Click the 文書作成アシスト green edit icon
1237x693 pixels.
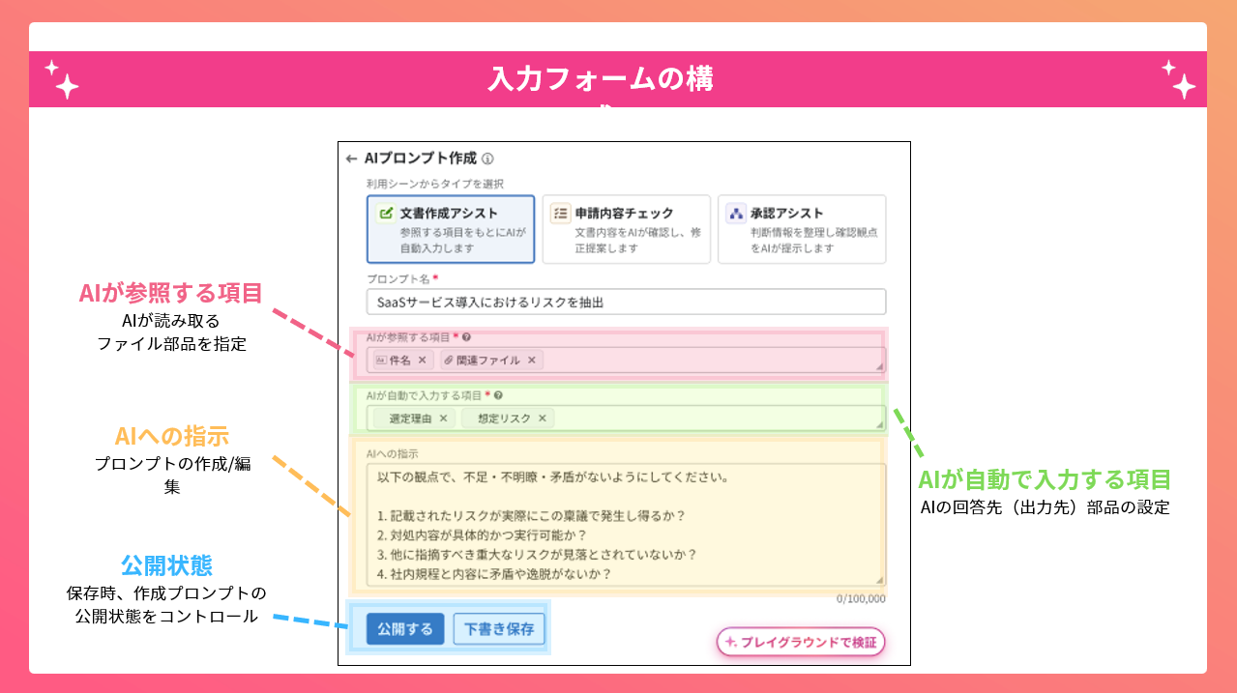coord(386,214)
